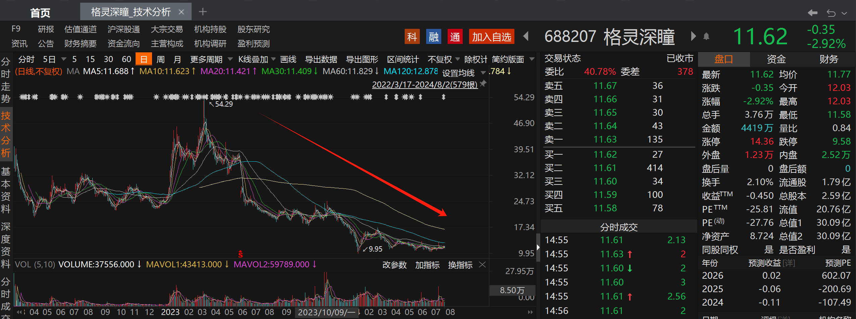Open 估值通道 valuation channel
The height and width of the screenshot is (319, 856).
tap(81, 29)
